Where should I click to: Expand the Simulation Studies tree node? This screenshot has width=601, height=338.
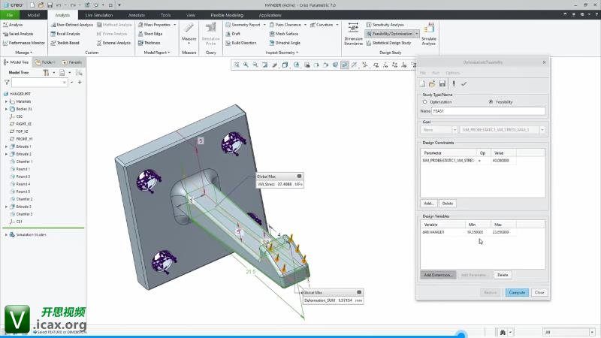[7, 234]
